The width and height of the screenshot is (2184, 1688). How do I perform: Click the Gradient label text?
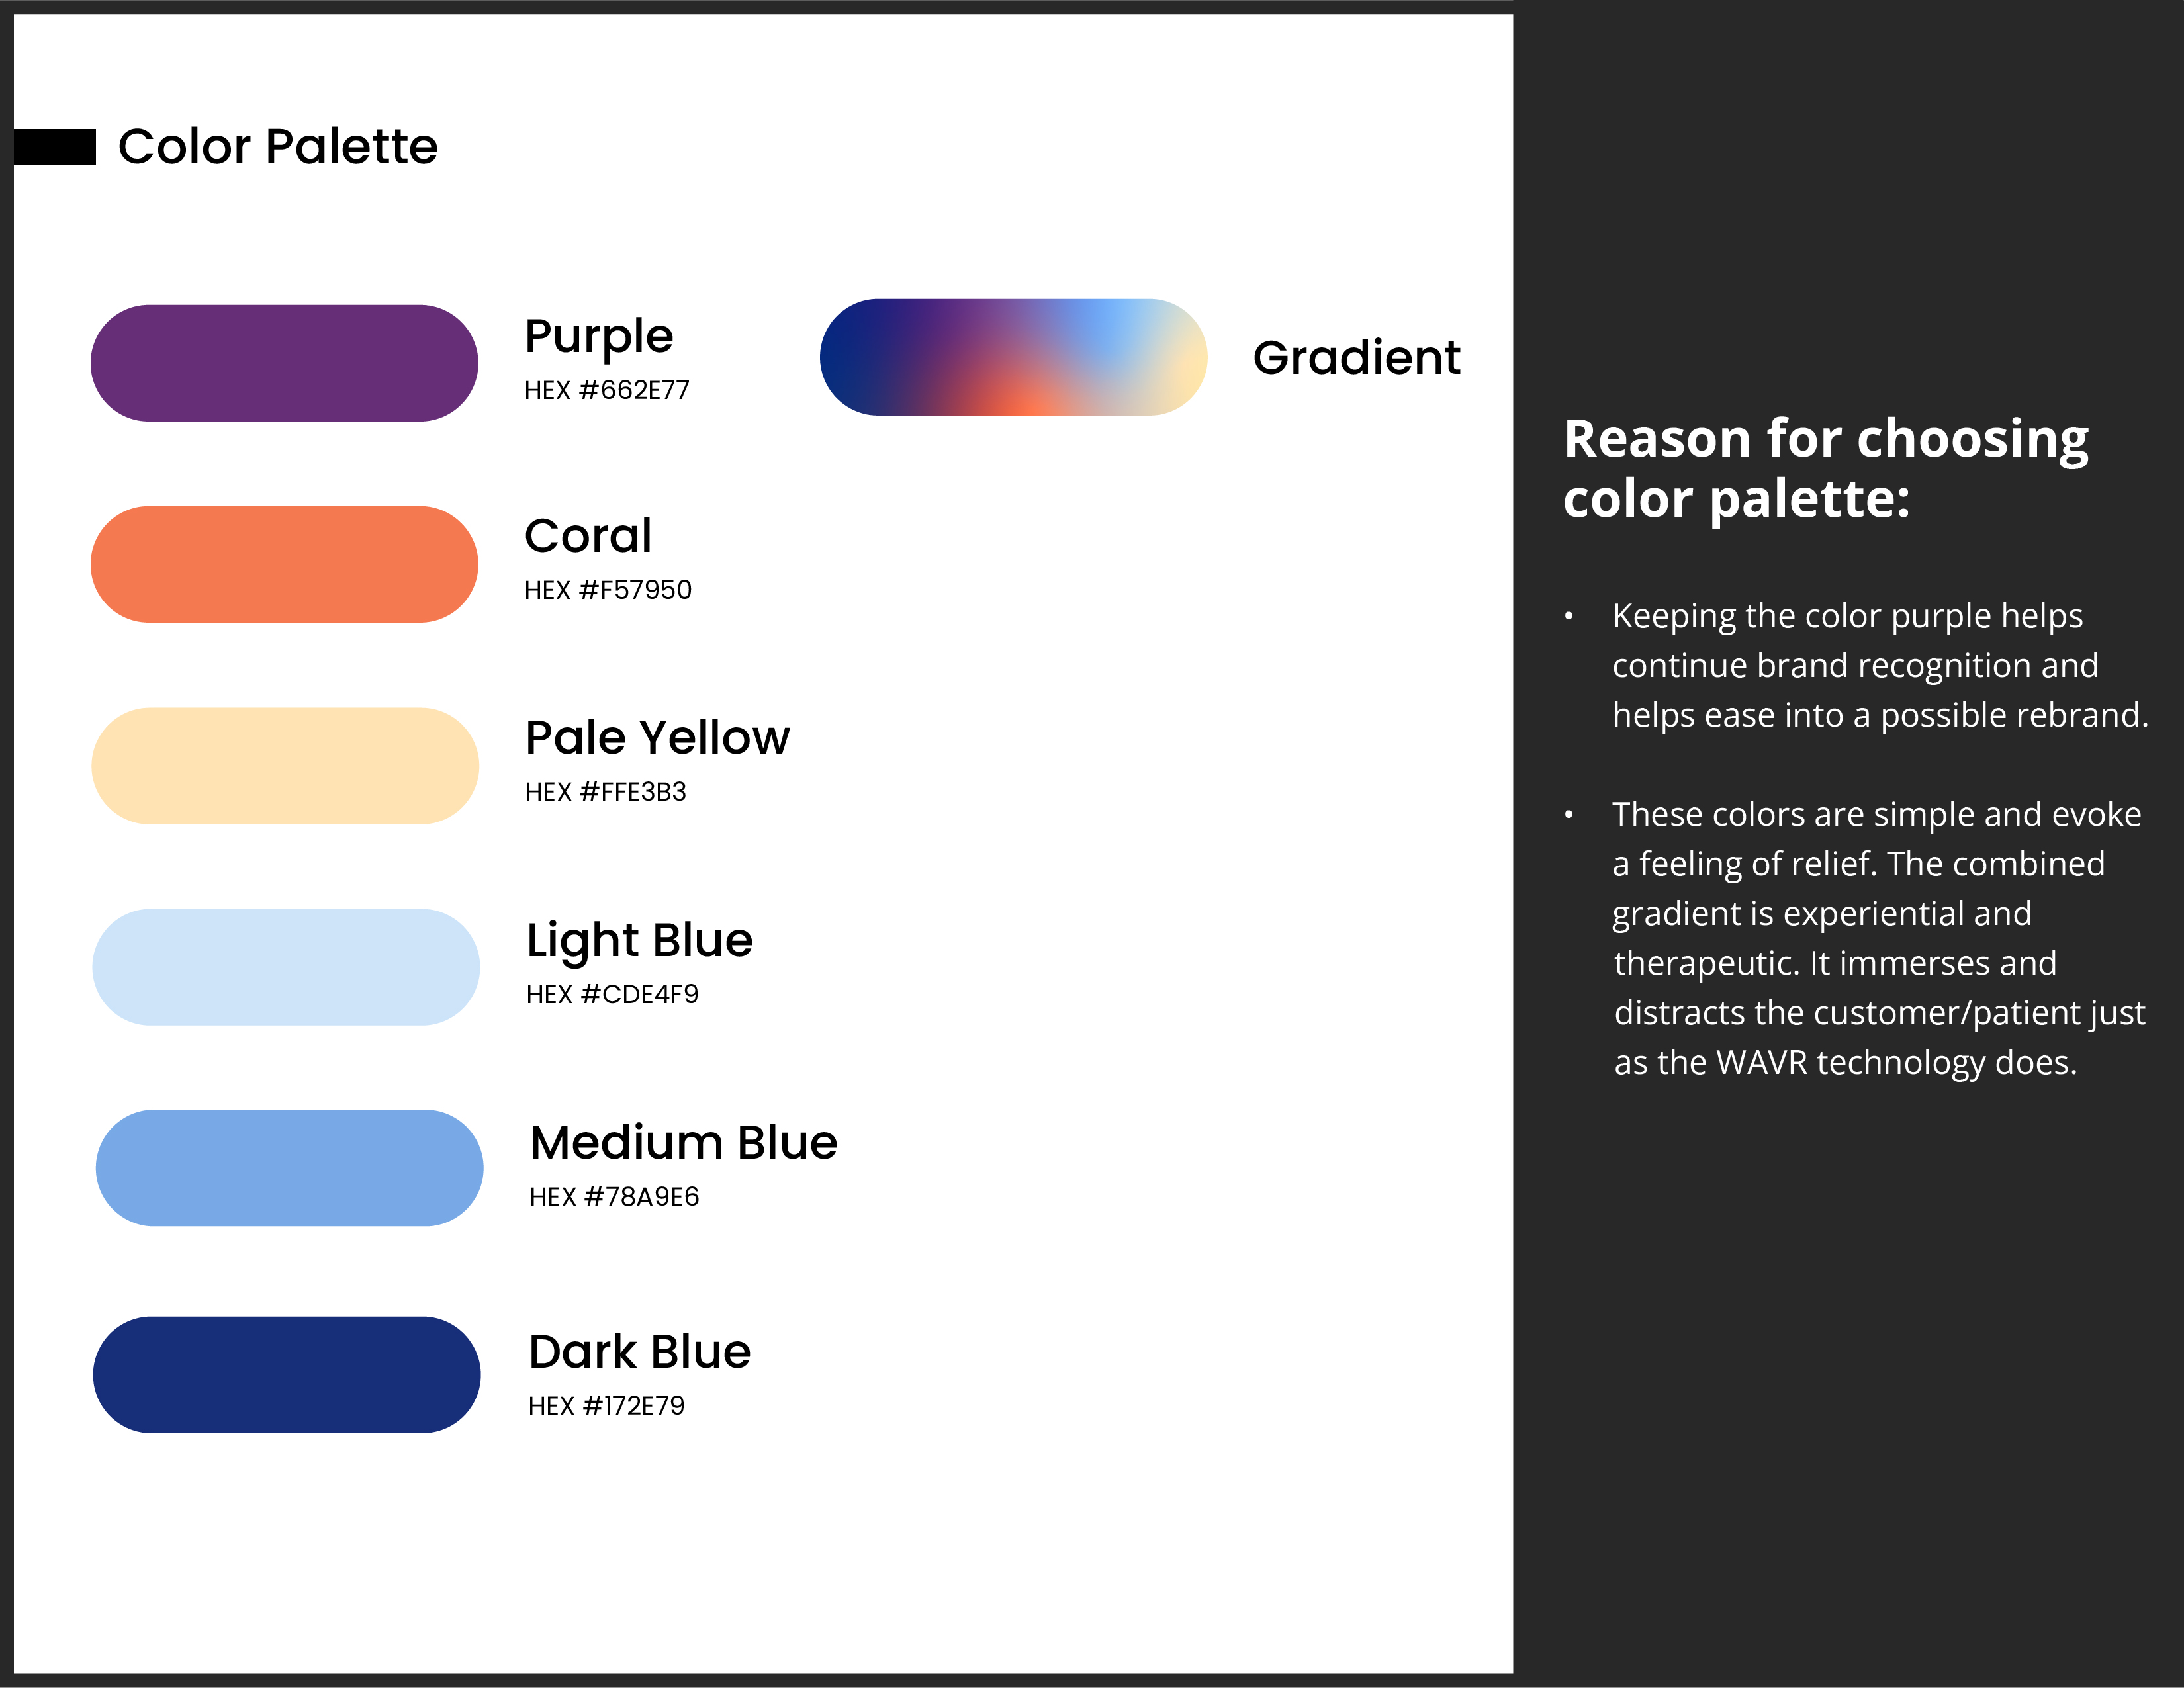tap(1356, 358)
